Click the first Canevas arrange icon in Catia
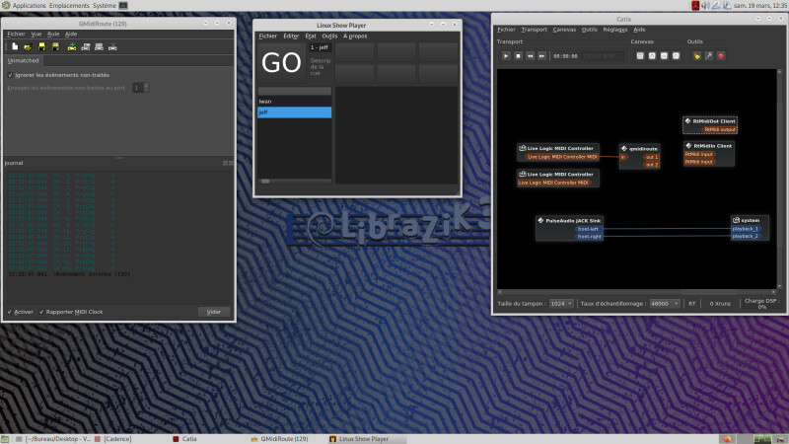Screen dimensions: 789x444 [640, 56]
